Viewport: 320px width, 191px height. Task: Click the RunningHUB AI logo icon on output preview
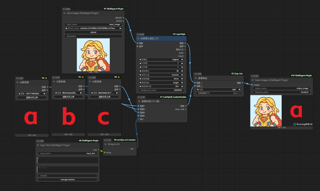pyautogui.click(x=295, y=124)
